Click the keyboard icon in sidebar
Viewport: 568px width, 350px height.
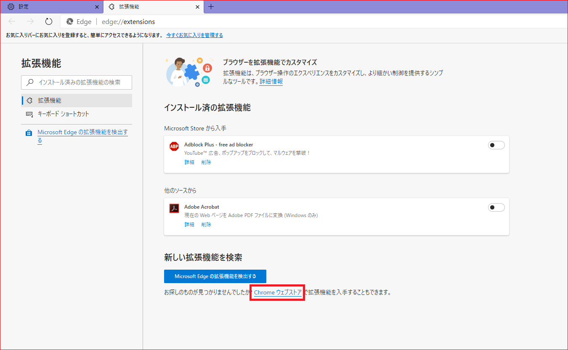[x=29, y=114]
